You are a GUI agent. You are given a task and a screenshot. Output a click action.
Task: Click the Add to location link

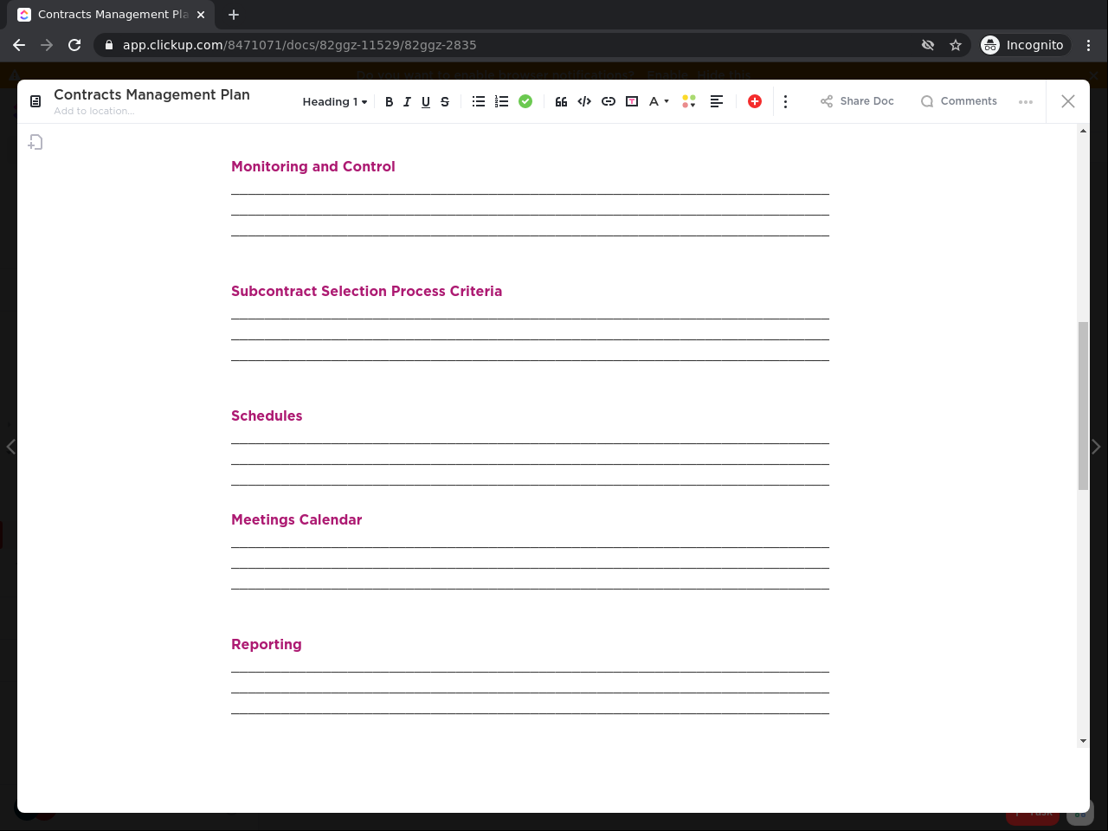click(93, 111)
